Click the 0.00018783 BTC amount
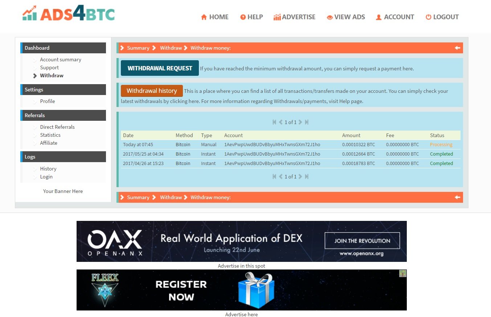491x317 pixels. pyautogui.click(x=359, y=163)
